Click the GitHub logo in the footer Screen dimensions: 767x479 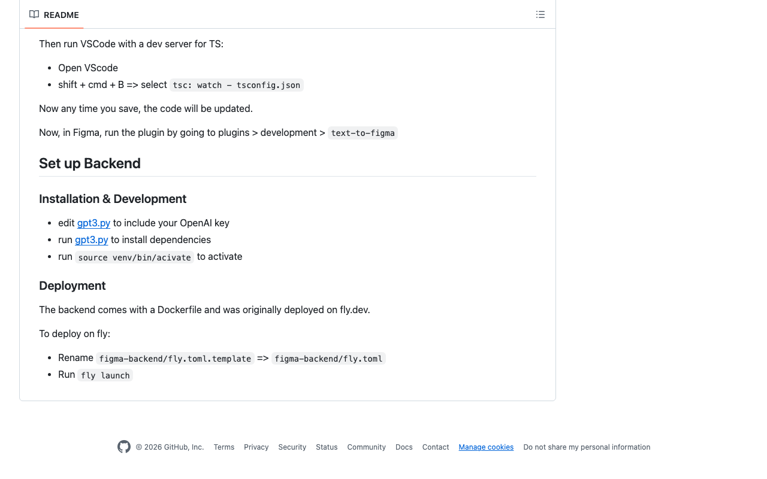[124, 447]
